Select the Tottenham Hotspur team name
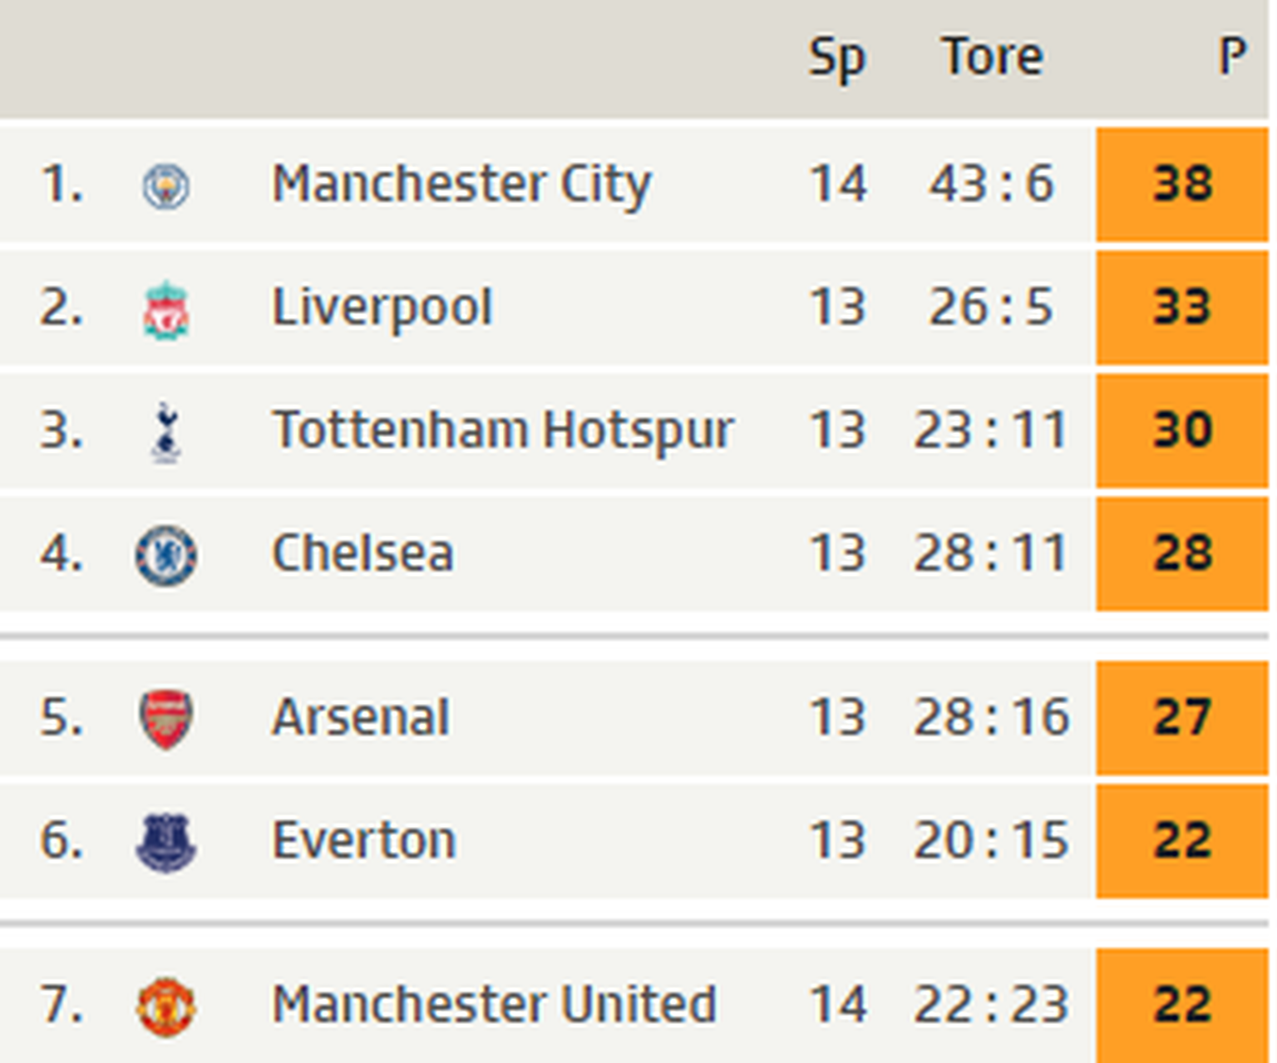The height and width of the screenshot is (1063, 1277). 503,430
